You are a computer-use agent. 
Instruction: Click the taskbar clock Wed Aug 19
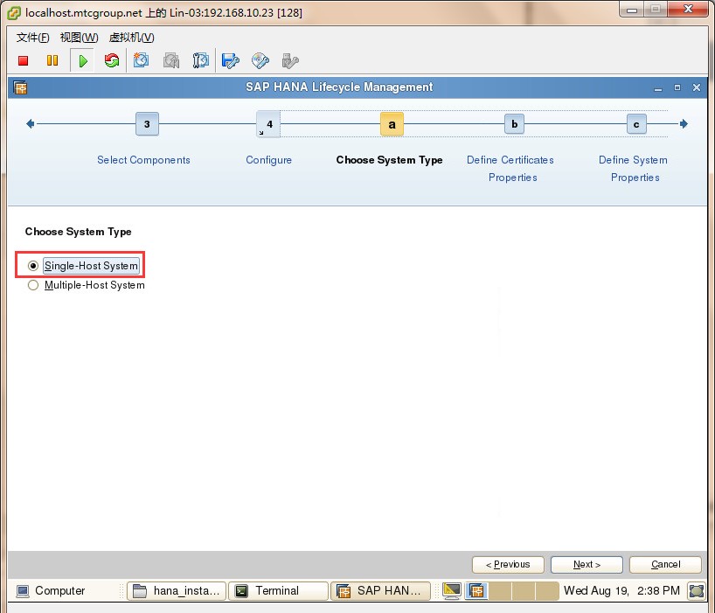tap(621, 591)
